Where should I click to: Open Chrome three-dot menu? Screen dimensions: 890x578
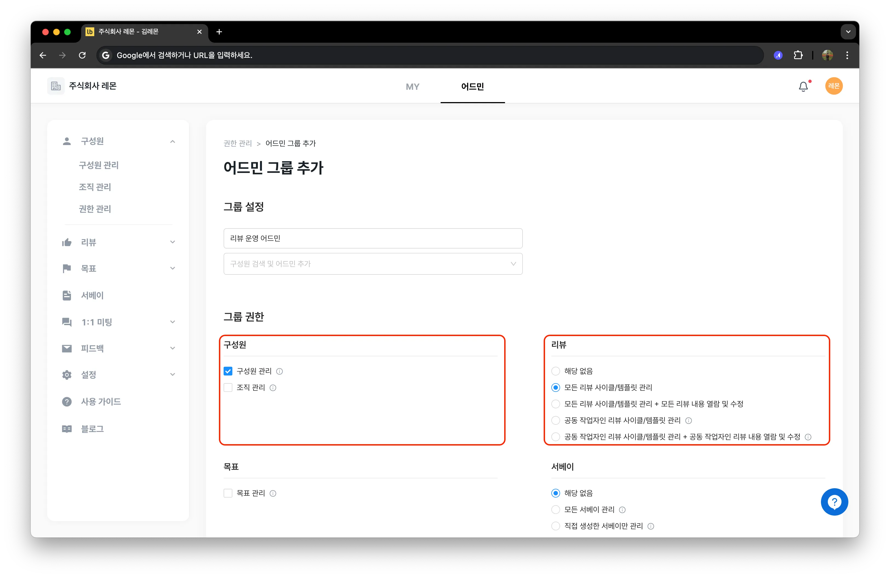pos(847,55)
